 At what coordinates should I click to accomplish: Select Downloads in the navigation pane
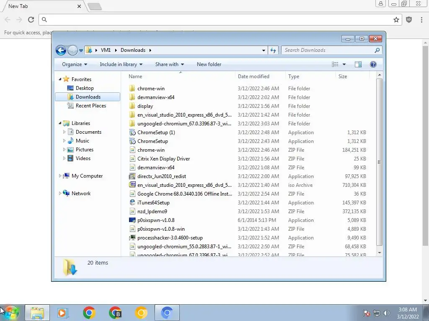[88, 97]
